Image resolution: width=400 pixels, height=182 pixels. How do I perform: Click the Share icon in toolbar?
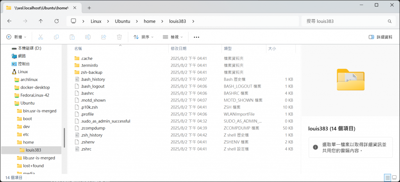(104, 37)
